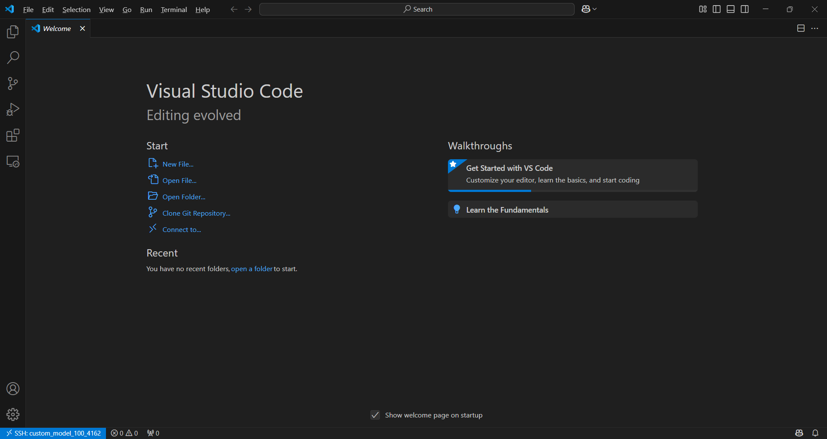This screenshot has height=439, width=827.
Task: Click the Open File icon
Action: pyautogui.click(x=153, y=179)
